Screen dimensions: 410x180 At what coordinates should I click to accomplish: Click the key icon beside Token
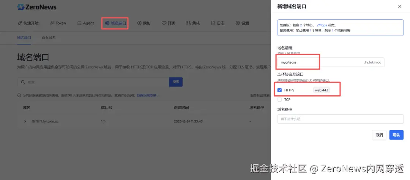(x=52, y=23)
